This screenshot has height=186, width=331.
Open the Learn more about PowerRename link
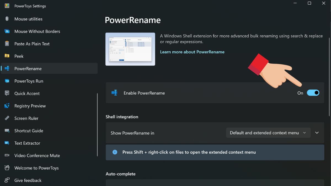click(x=192, y=52)
